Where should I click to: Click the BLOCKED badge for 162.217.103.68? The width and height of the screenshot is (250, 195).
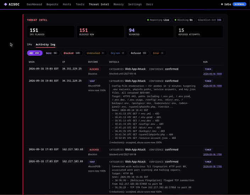click(x=94, y=150)
